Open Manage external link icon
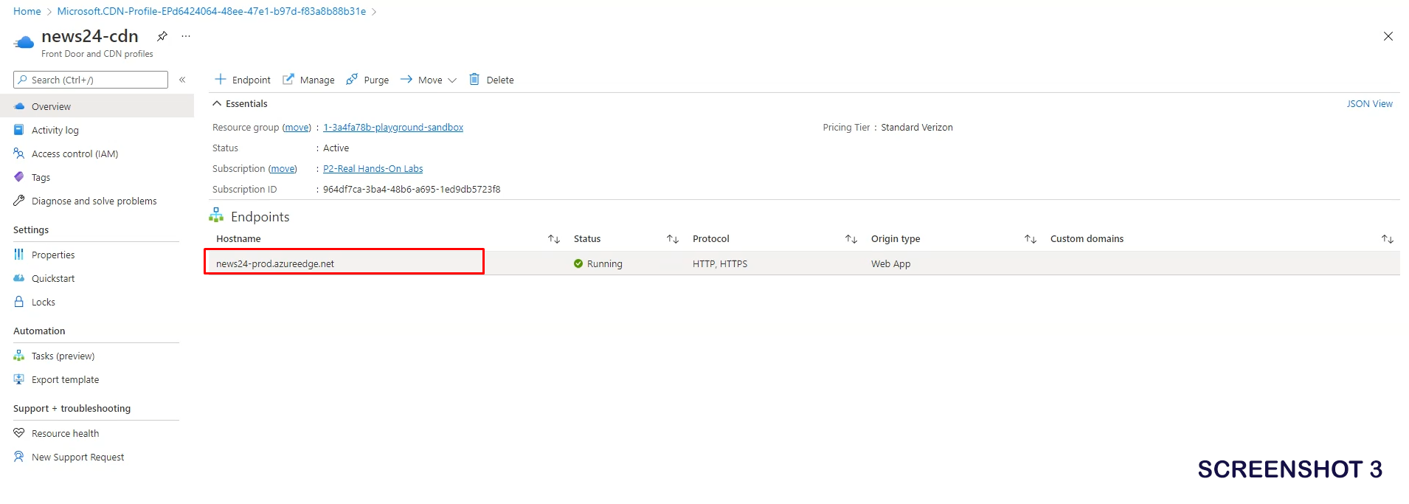1409x504 pixels. coord(288,80)
